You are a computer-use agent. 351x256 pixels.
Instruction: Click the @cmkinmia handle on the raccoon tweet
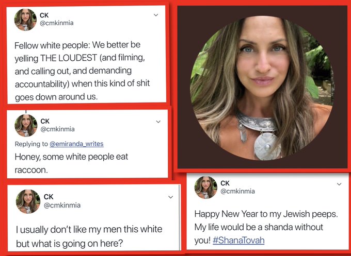pos(57,129)
